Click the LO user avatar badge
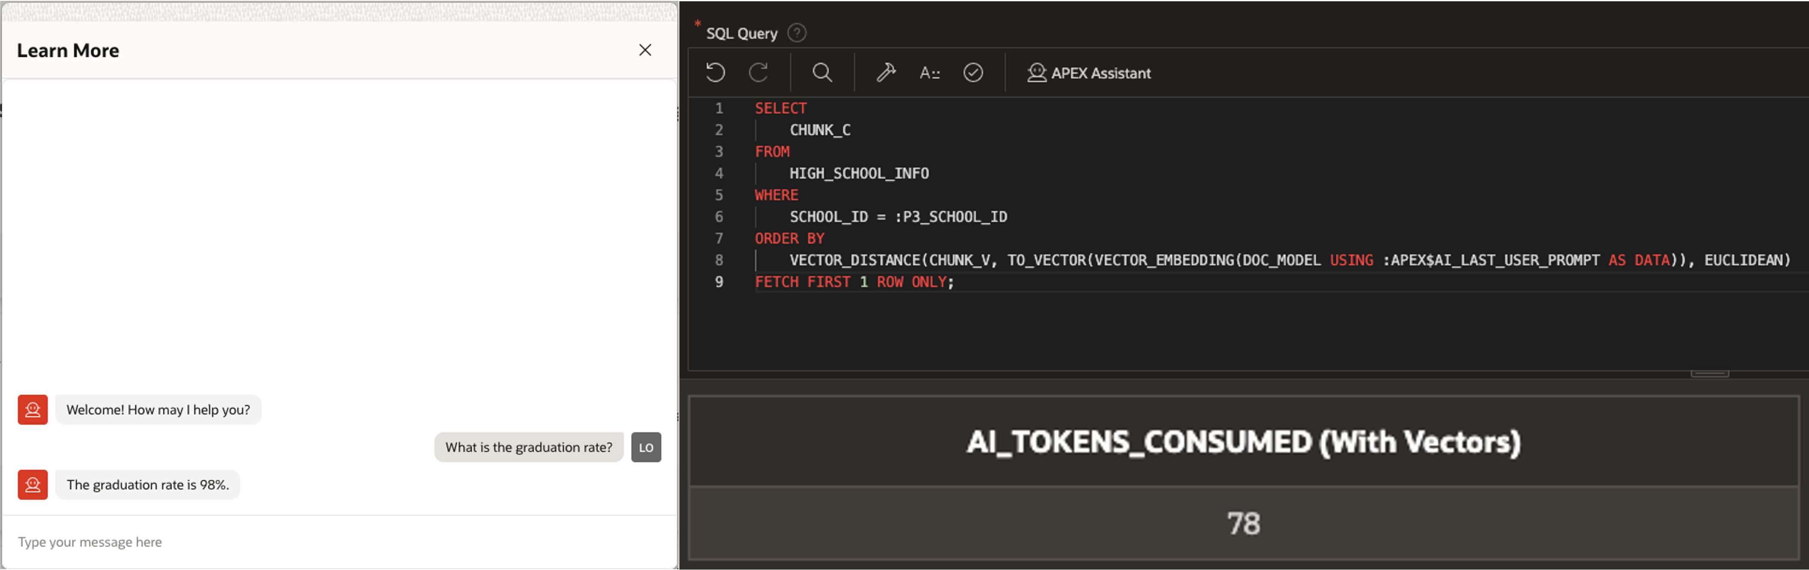This screenshot has width=1809, height=570. tap(645, 447)
